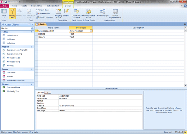The image size is (187, 134).
Task: Switch to the Home ribbon tab
Action: pos(14,6)
